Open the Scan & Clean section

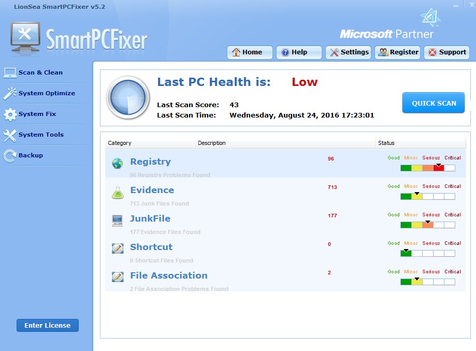[x=40, y=72]
